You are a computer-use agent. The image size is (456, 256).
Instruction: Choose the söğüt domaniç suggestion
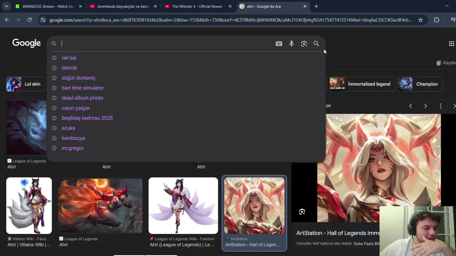pos(78,78)
